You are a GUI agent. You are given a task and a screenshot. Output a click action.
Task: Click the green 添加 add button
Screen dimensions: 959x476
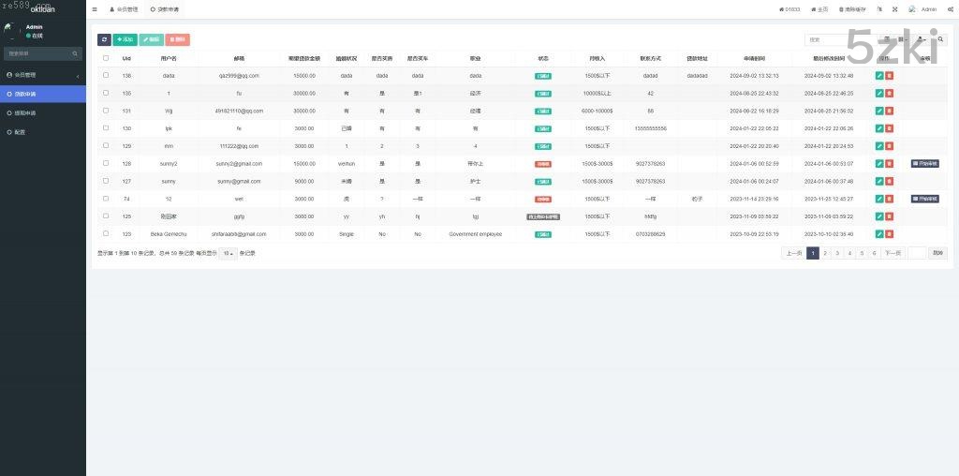click(125, 39)
